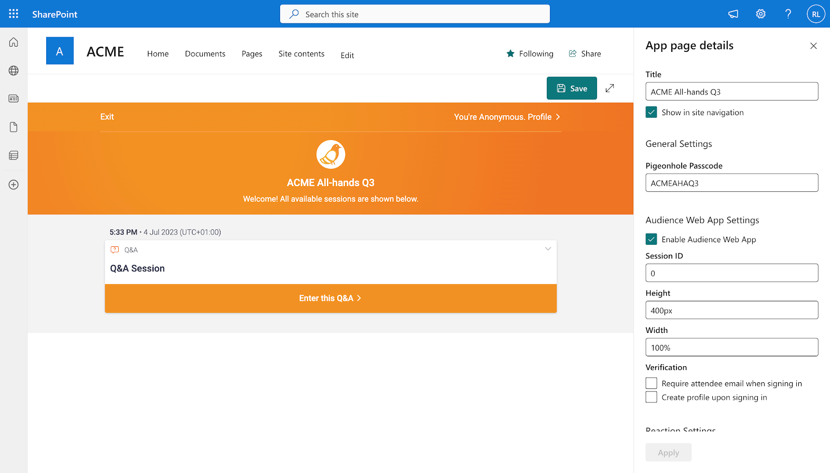The image size is (830, 473).
Task: Open SharePoint settings gear
Action: coord(760,14)
